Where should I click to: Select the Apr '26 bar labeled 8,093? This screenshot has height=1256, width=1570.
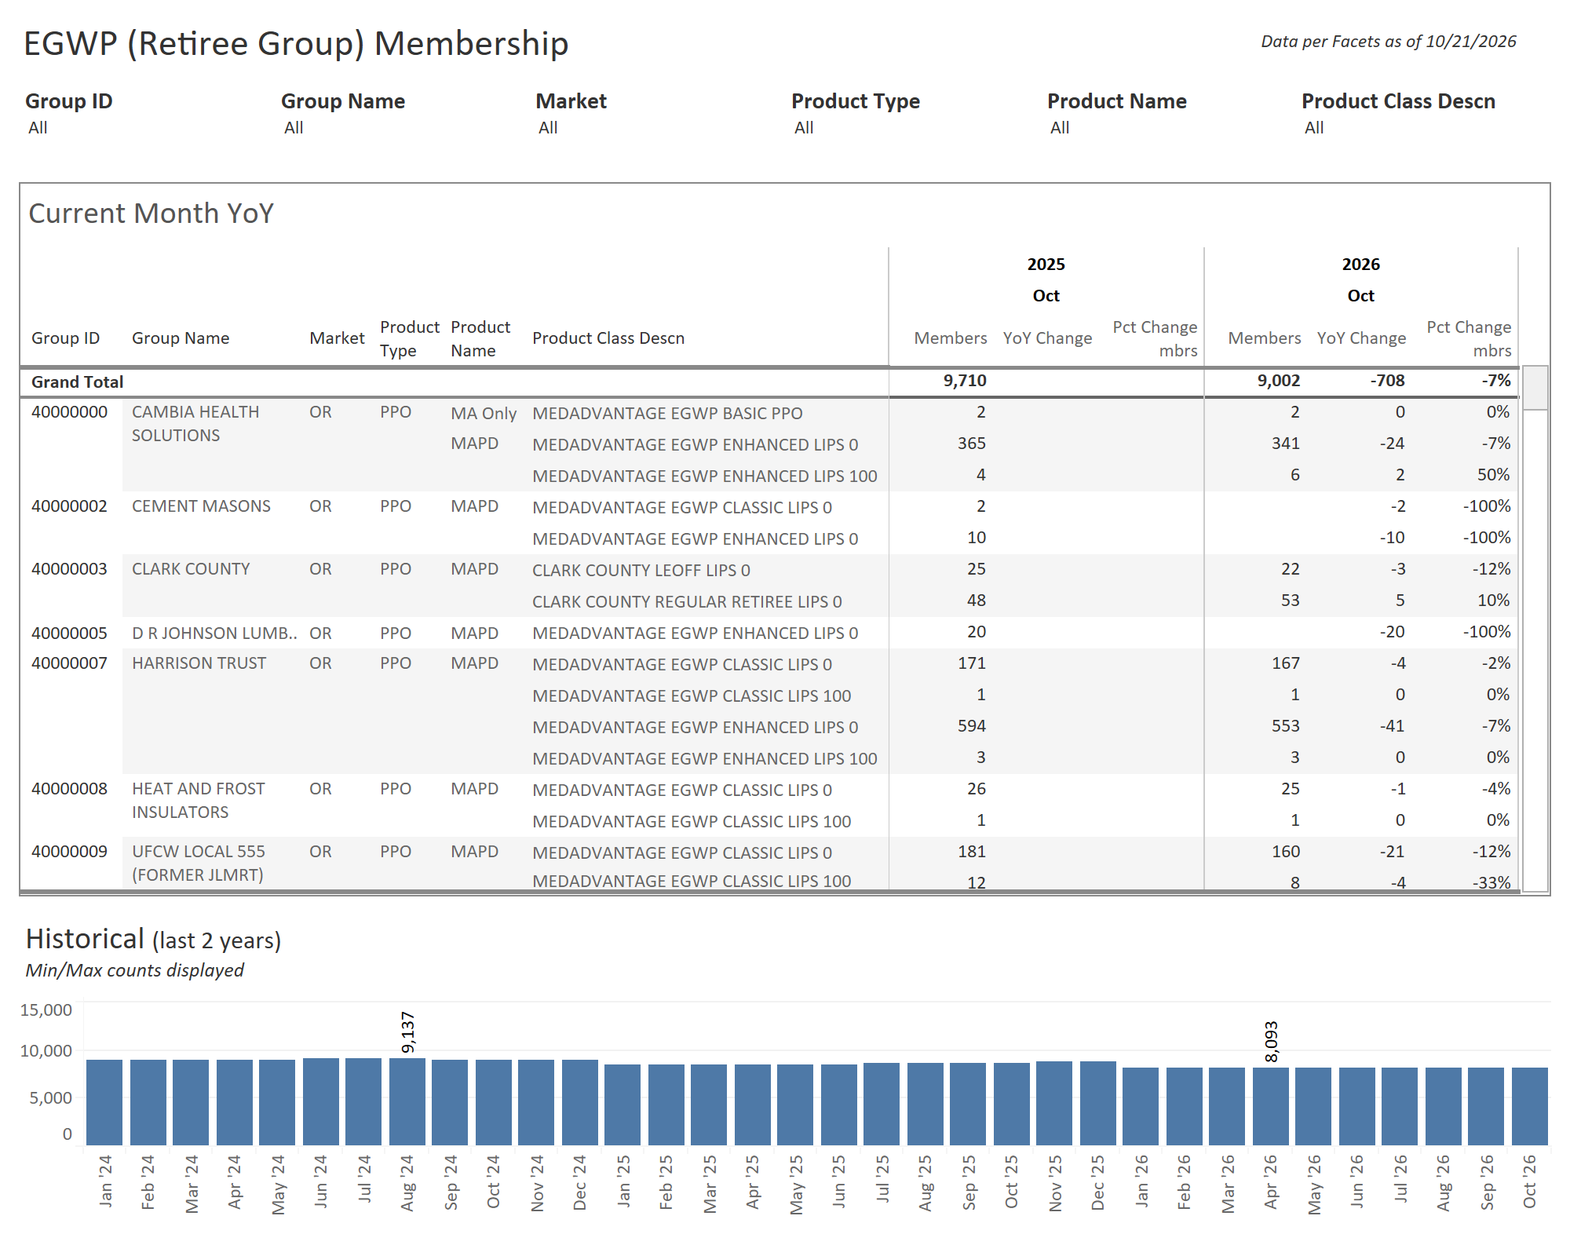point(1271,1107)
